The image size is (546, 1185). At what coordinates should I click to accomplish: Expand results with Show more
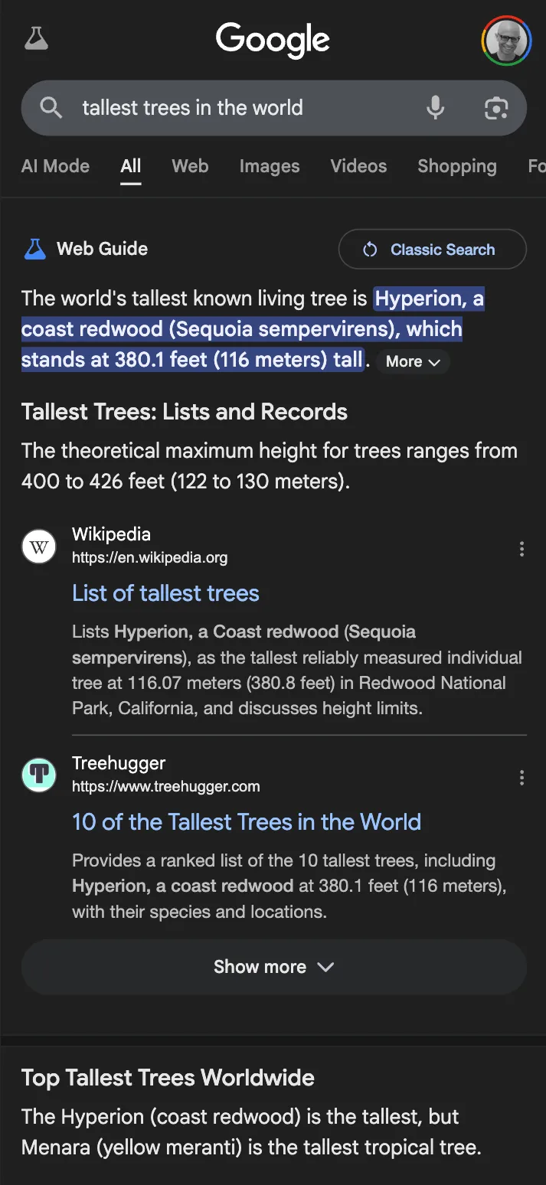(273, 967)
